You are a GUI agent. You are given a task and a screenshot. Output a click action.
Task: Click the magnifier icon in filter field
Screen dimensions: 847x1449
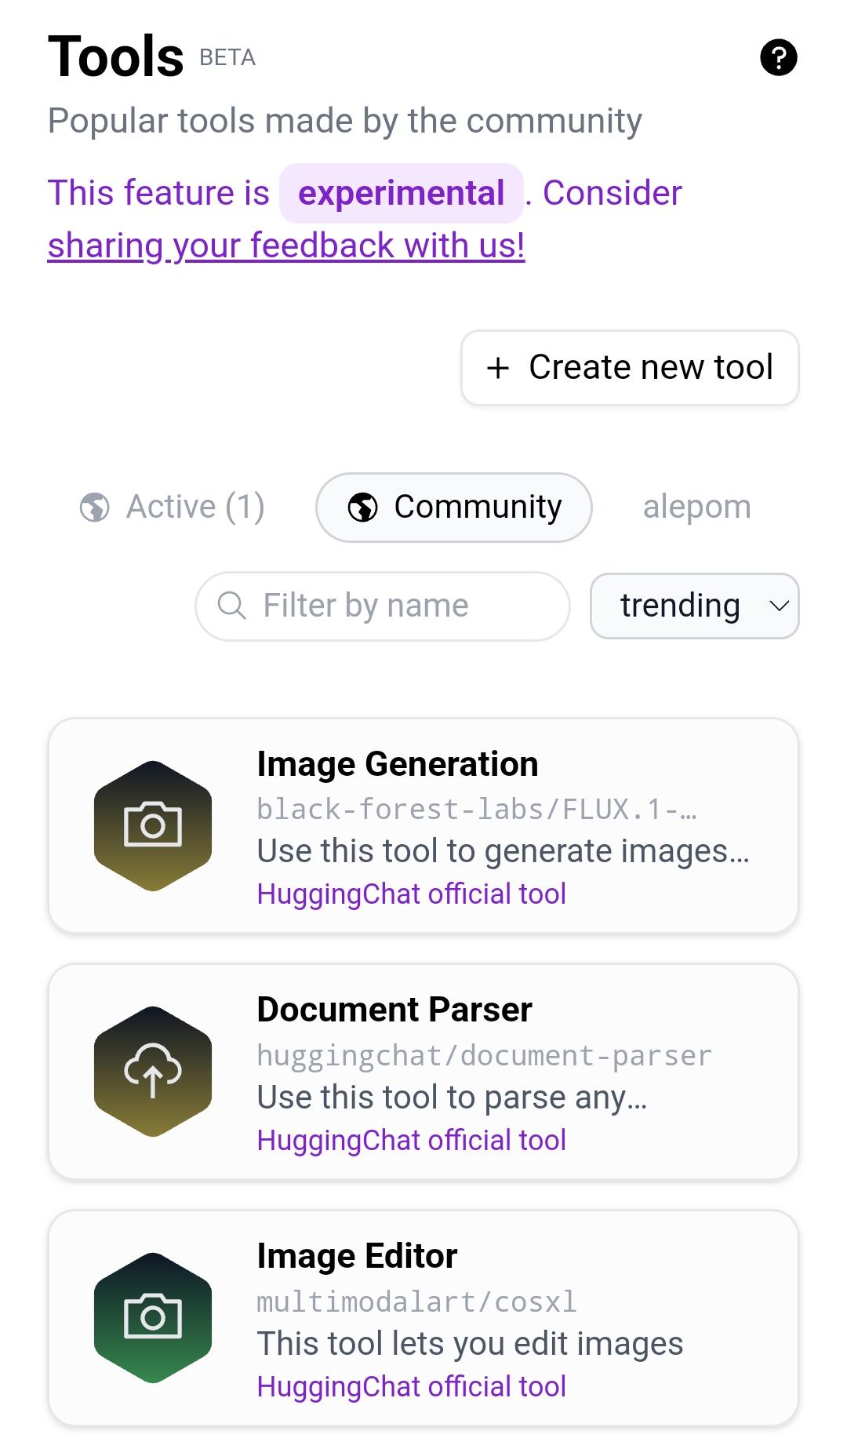(231, 606)
